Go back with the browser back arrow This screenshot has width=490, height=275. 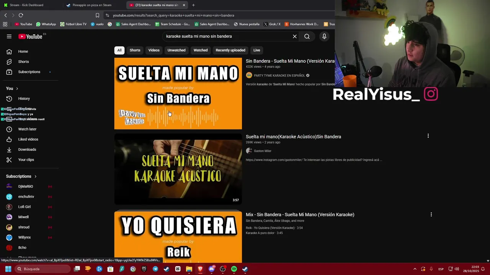tap(5, 15)
